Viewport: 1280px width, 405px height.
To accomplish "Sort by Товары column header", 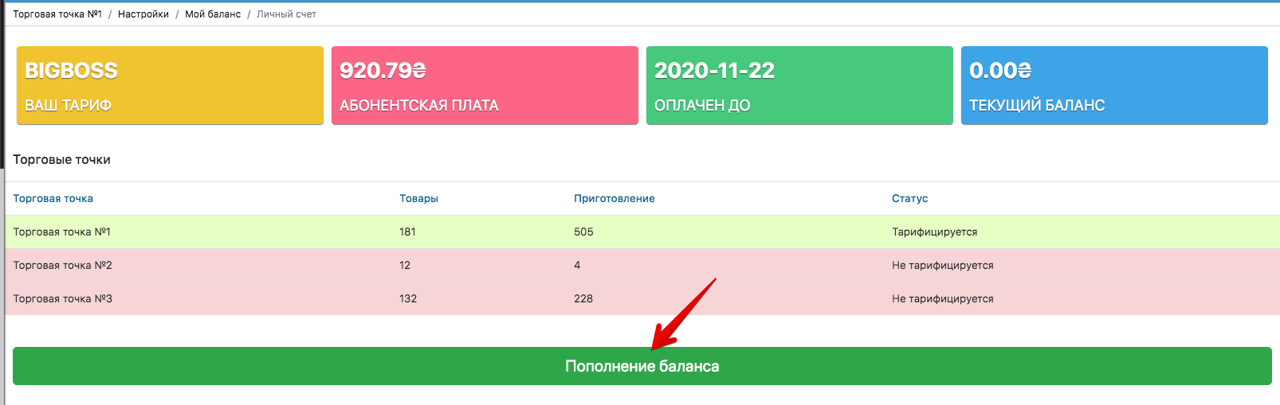I will 418,198.
